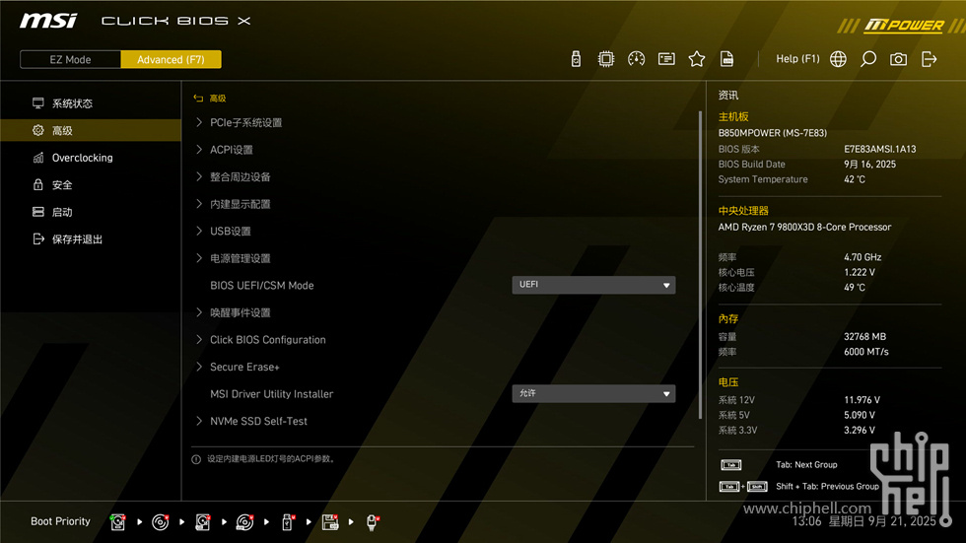
Task: Click the CPU chip icon in top toolbar
Action: (605, 59)
